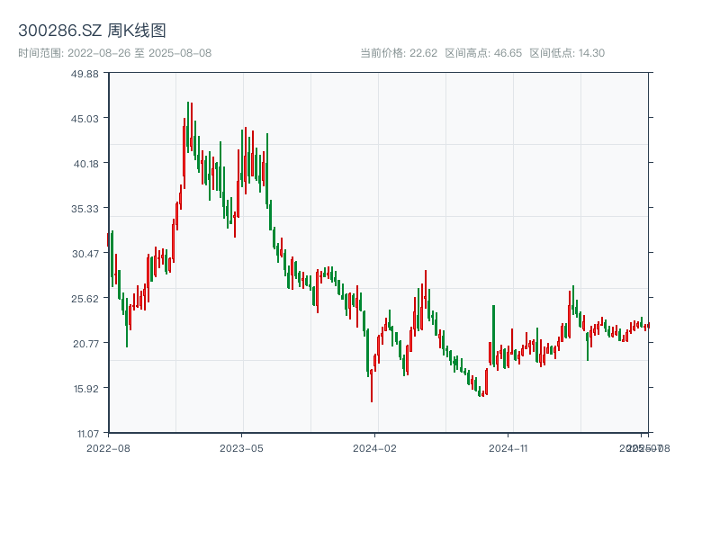This screenshot has height=540, width=720.
Task: Click the lowest red candlestick near 2024-02
Action: (x=372, y=385)
